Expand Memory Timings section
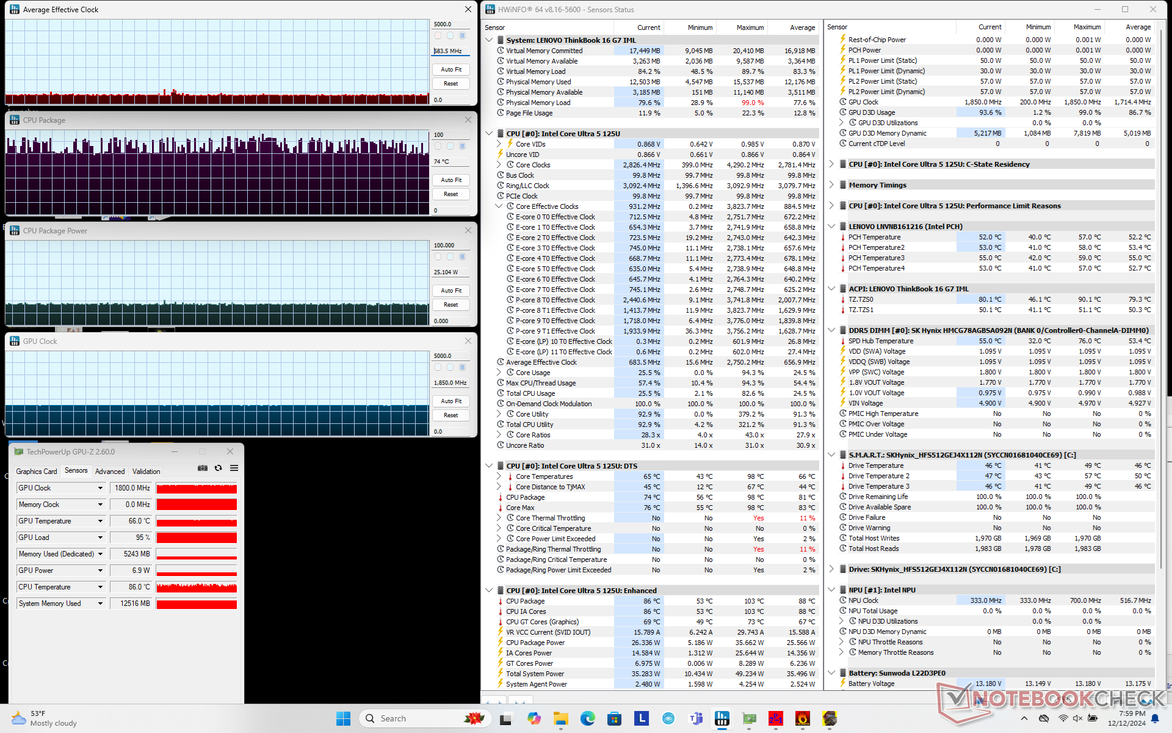The image size is (1172, 733). point(831,185)
